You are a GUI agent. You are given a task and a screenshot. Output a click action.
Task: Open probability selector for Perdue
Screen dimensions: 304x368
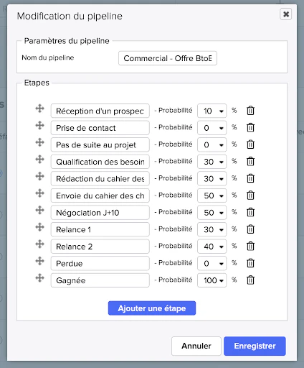(x=212, y=263)
